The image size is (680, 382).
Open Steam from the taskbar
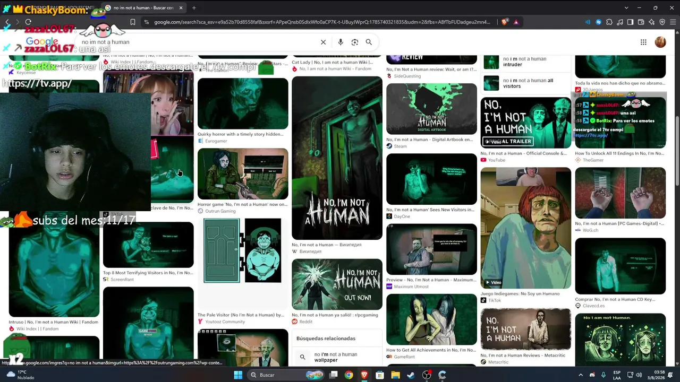[x=411, y=375]
